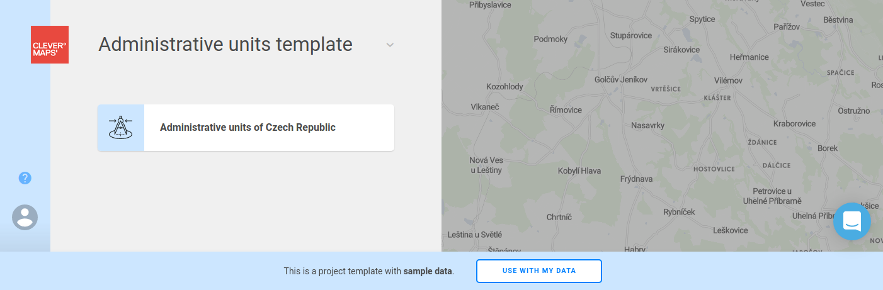The image size is (883, 290).
Task: Click the sample data notice text
Action: [368, 271]
